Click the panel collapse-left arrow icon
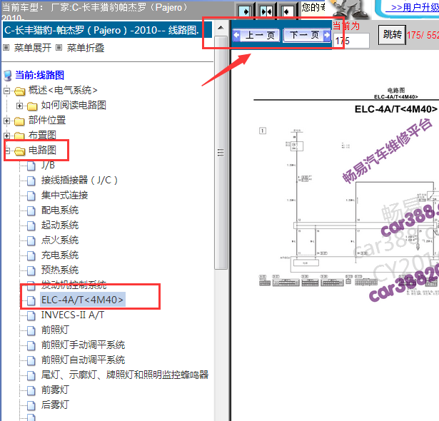This screenshot has height=421, width=439. coord(287,11)
